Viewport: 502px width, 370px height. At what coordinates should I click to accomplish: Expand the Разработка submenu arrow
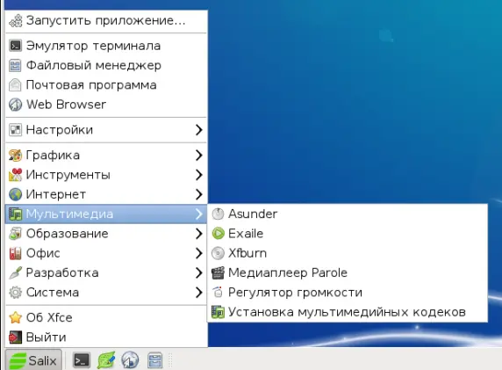pos(199,272)
